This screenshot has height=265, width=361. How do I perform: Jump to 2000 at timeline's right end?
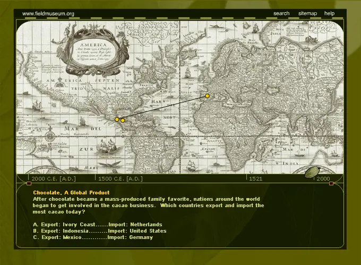point(323,178)
